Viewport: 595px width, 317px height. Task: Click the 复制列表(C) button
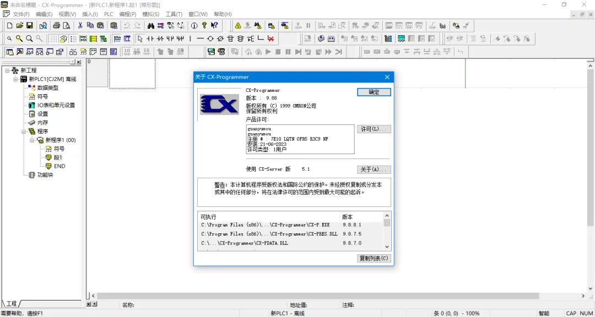click(x=374, y=258)
